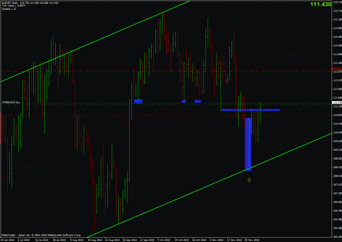Click the MetaTrader Alpari UK copyright text

click(x=42, y=235)
